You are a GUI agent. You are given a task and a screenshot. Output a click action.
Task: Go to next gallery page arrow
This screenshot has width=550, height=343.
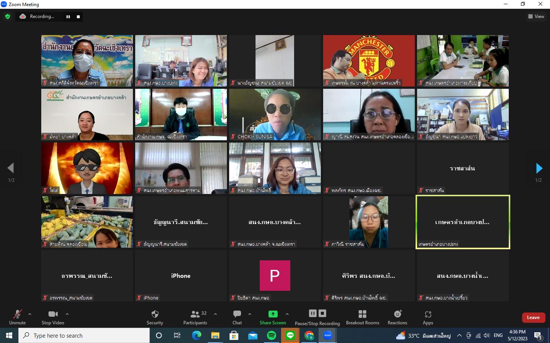(x=539, y=168)
